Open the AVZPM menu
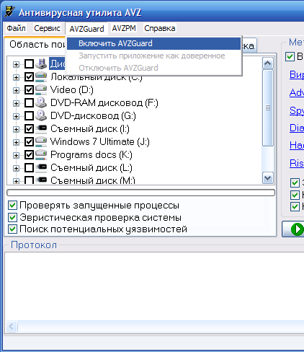 [124, 28]
